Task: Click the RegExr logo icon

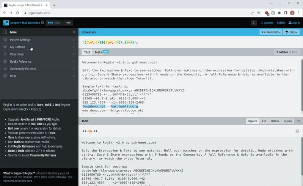Action: pos(6,23)
